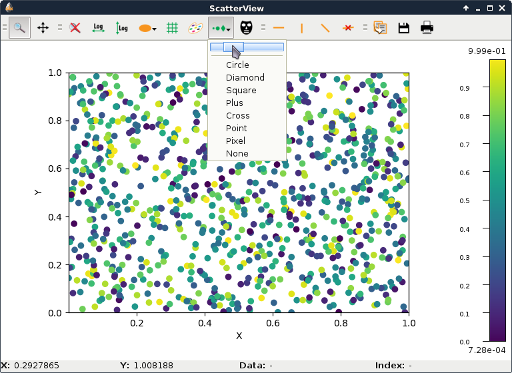The height and width of the screenshot is (373, 512).
Task: Choose Diamond from the marker menu
Action: 245,77
